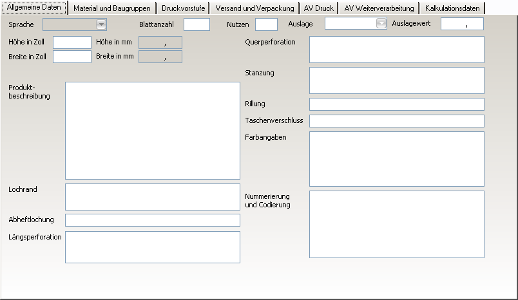The height and width of the screenshot is (300, 518).
Task: Select the Versand und Verpackung tab
Action: click(256, 8)
